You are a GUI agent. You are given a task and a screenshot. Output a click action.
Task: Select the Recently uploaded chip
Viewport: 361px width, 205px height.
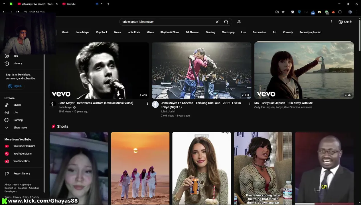tap(310, 32)
